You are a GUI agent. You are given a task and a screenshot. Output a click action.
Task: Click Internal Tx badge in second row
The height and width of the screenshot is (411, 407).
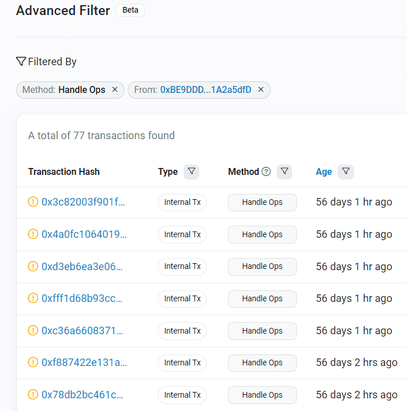click(x=182, y=234)
